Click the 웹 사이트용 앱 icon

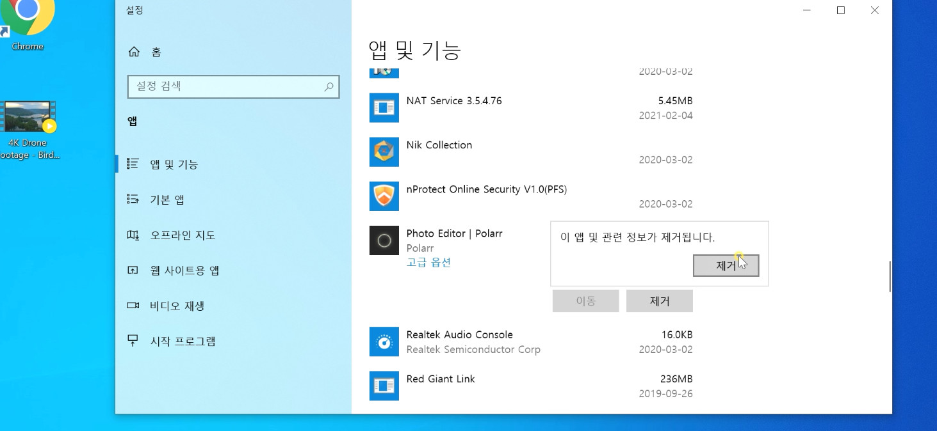133,270
